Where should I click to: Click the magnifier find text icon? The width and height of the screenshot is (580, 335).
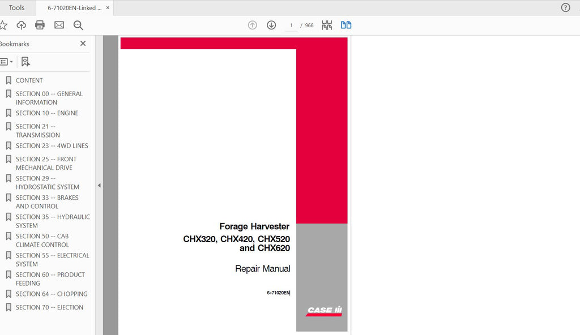click(x=78, y=25)
